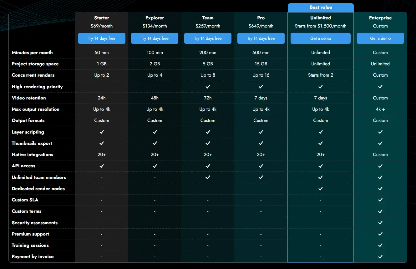Click the Output formats row label
The width and height of the screenshot is (416, 269).
point(28,120)
